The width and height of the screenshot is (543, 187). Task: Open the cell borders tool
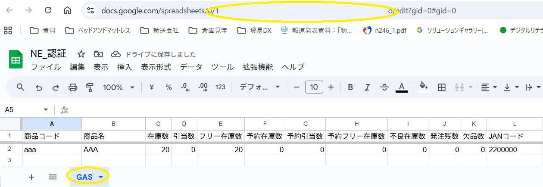point(441,87)
